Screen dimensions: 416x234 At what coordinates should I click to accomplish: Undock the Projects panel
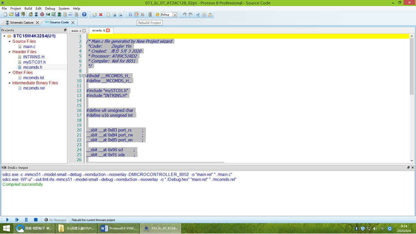coord(65,30)
